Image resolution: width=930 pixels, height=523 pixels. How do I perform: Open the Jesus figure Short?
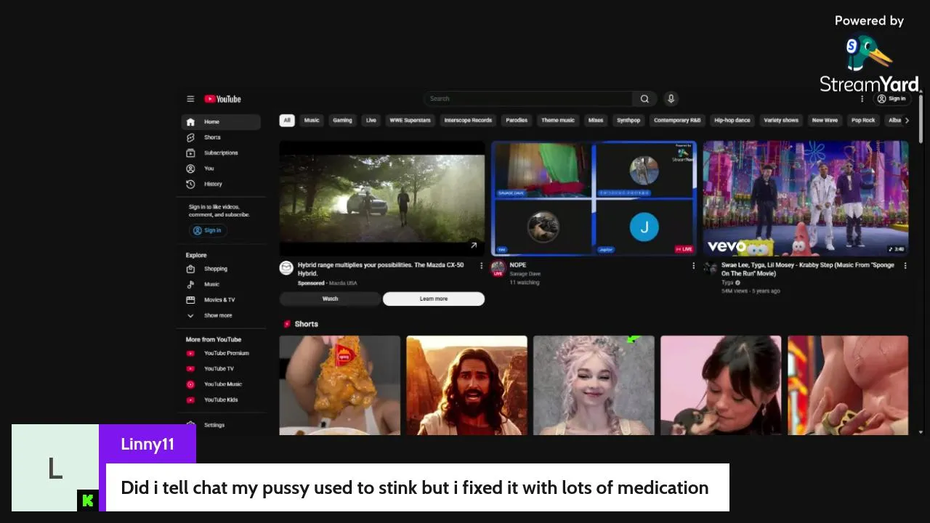coord(466,385)
